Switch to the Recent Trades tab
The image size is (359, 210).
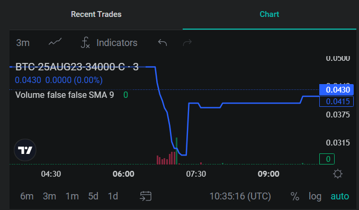96,14
